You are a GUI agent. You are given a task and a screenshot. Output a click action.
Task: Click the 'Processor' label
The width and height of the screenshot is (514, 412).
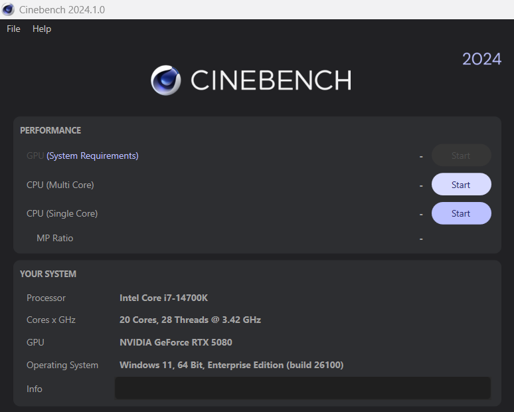tap(46, 298)
